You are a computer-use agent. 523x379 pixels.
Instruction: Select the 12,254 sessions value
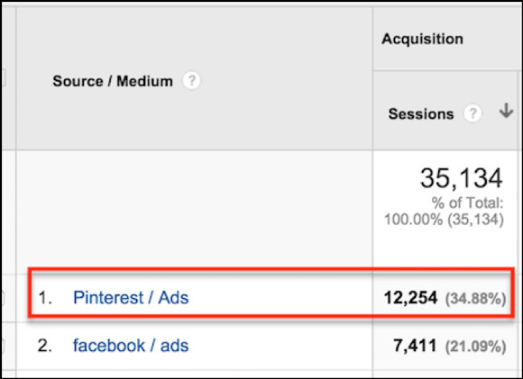coord(410,298)
